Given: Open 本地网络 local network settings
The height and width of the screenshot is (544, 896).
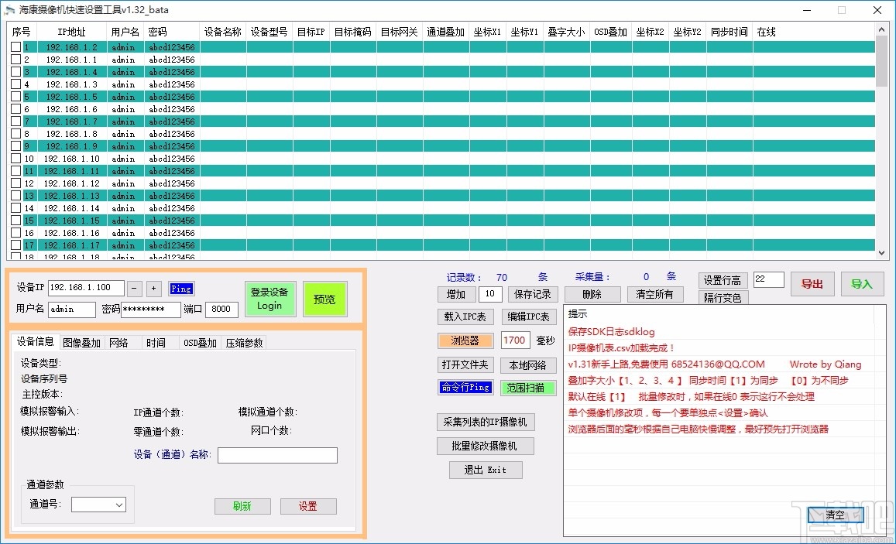Looking at the screenshot, I should coord(529,364).
